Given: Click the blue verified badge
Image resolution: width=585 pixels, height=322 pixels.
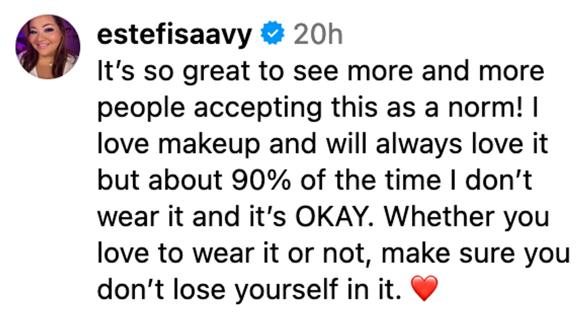Looking at the screenshot, I should [x=273, y=35].
